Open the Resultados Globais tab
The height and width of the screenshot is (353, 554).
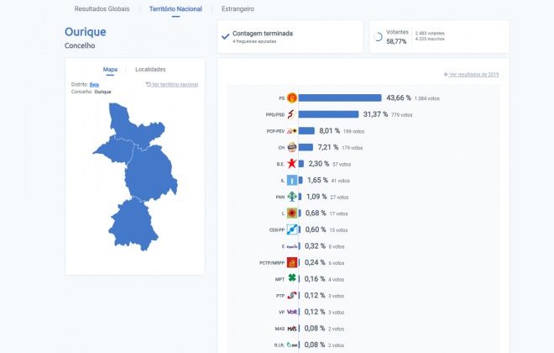click(x=102, y=9)
